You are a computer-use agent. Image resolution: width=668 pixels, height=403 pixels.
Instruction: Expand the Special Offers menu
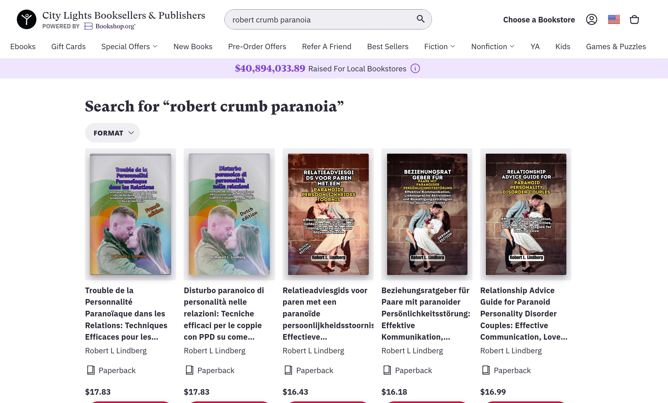[x=129, y=46]
